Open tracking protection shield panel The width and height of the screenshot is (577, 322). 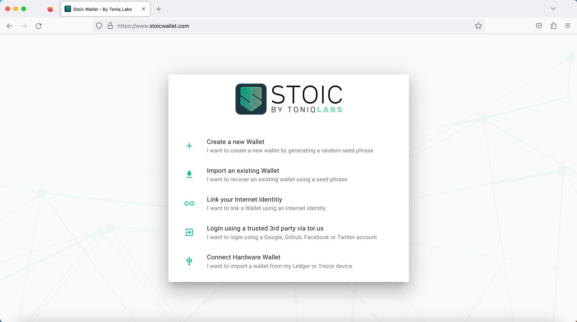99,26
